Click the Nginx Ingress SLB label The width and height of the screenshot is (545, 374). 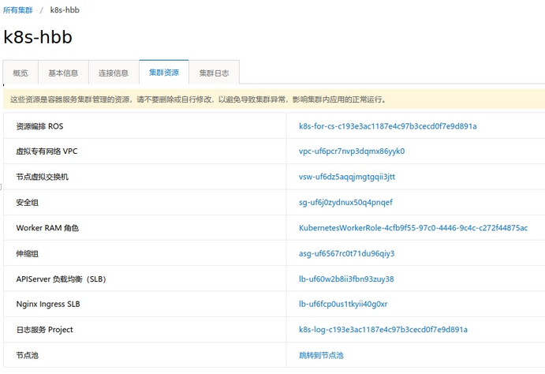coord(48,304)
